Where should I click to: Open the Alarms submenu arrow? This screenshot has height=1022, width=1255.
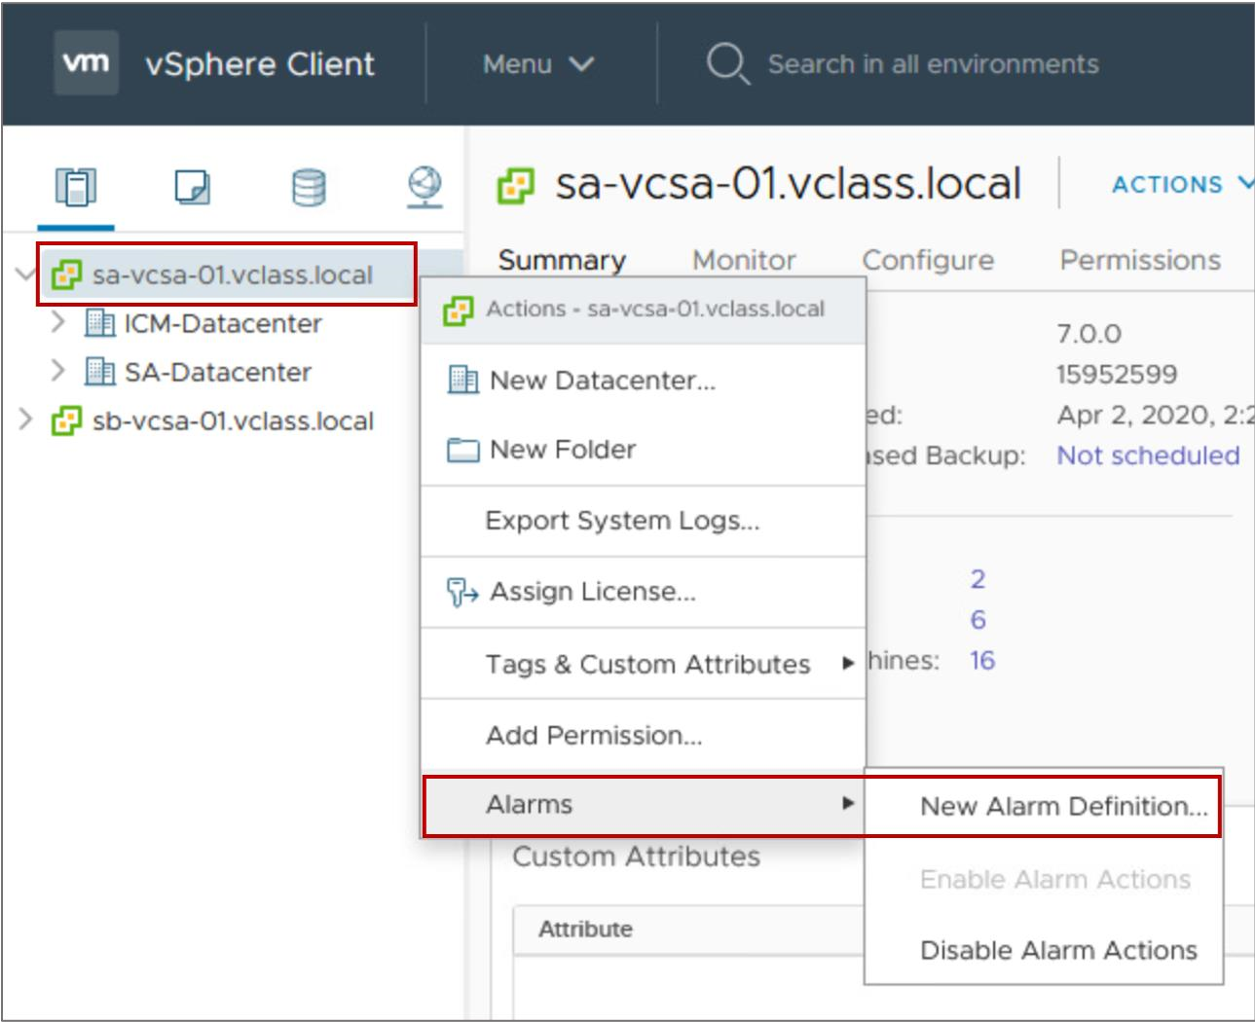click(848, 804)
